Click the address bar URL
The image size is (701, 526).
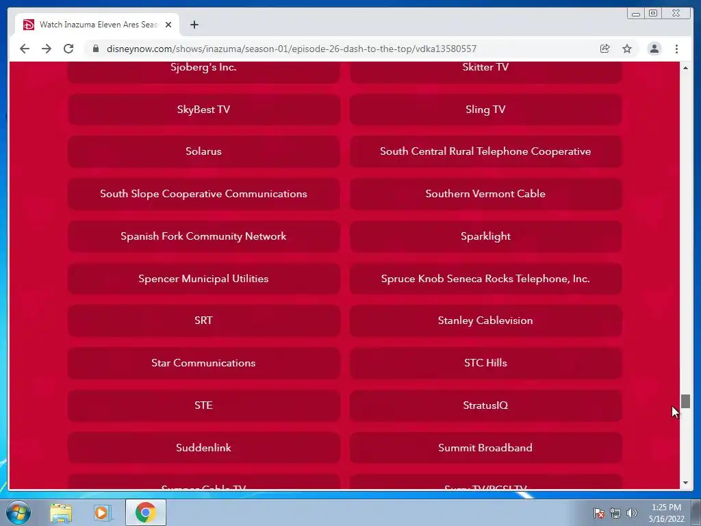tap(292, 49)
